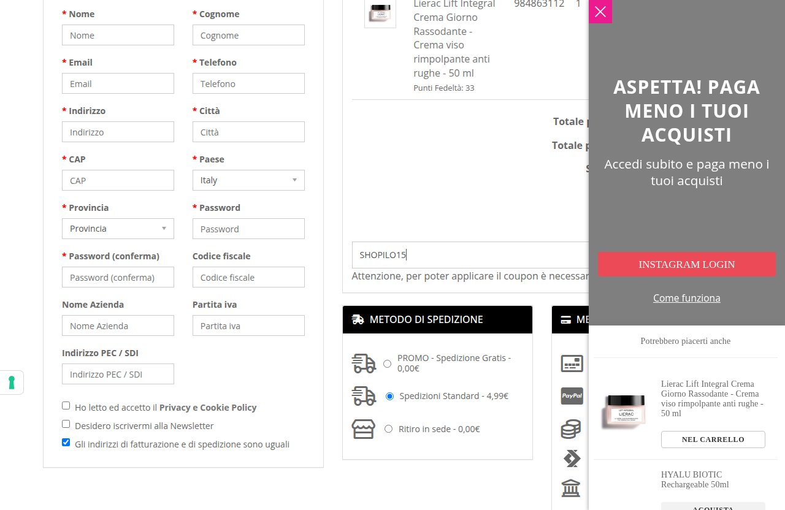This screenshot has width=785, height=510.
Task: Click the 'Potrebbero piacerti anche' heading
Action: [686, 341]
